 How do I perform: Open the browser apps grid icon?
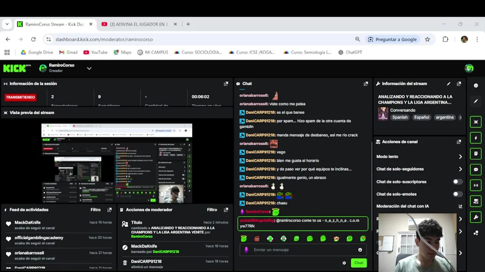click(7, 53)
